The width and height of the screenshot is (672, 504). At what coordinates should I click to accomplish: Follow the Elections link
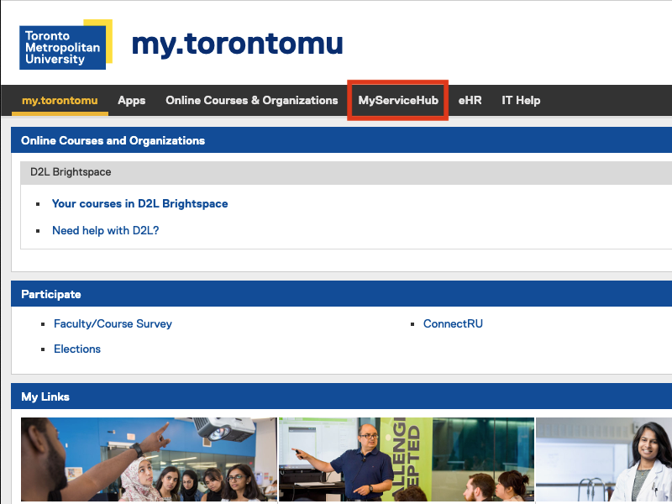coord(77,349)
